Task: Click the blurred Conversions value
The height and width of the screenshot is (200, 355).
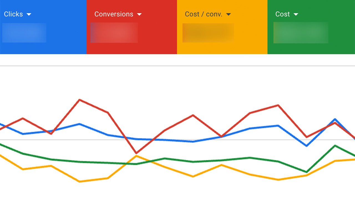Action: (x=114, y=32)
